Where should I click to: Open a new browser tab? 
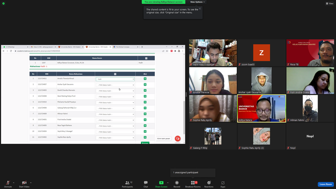click(x=142, y=47)
